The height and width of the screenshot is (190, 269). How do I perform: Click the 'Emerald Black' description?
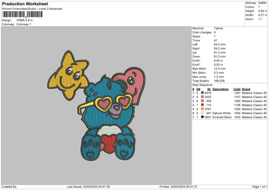tap(222, 117)
